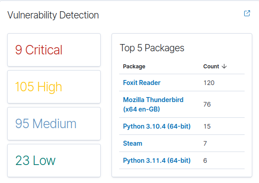Open the 105 High vulnerabilities card

(54, 87)
